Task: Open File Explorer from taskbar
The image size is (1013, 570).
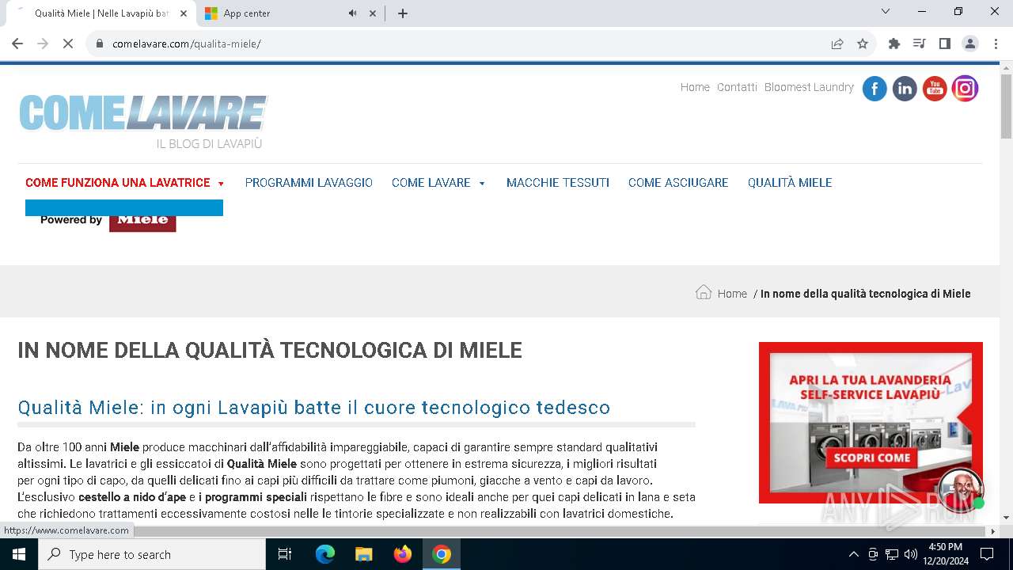Action: tap(364, 554)
